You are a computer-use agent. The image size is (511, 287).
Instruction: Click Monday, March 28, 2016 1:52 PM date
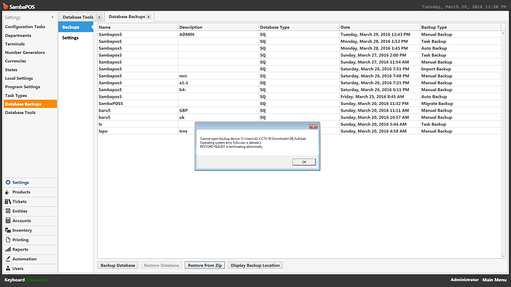coord(374,41)
